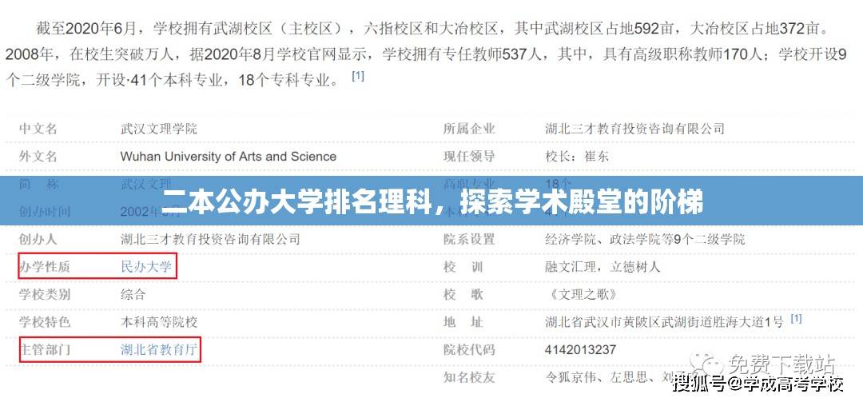Select the value 武汉文理学院
Viewport: 863px width, 402px height.
point(158,129)
